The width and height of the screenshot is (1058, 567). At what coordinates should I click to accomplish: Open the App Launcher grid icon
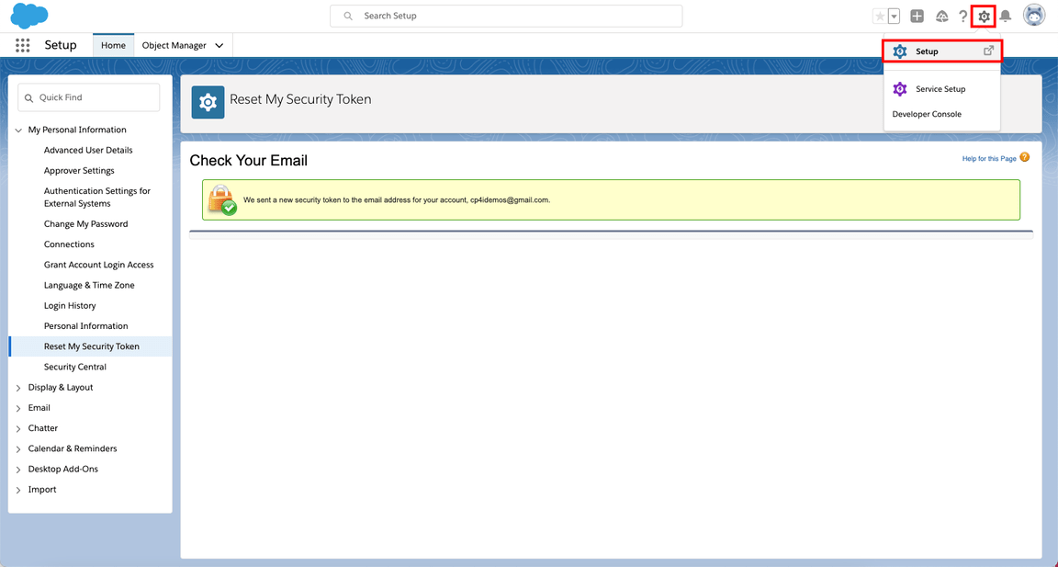tap(23, 45)
